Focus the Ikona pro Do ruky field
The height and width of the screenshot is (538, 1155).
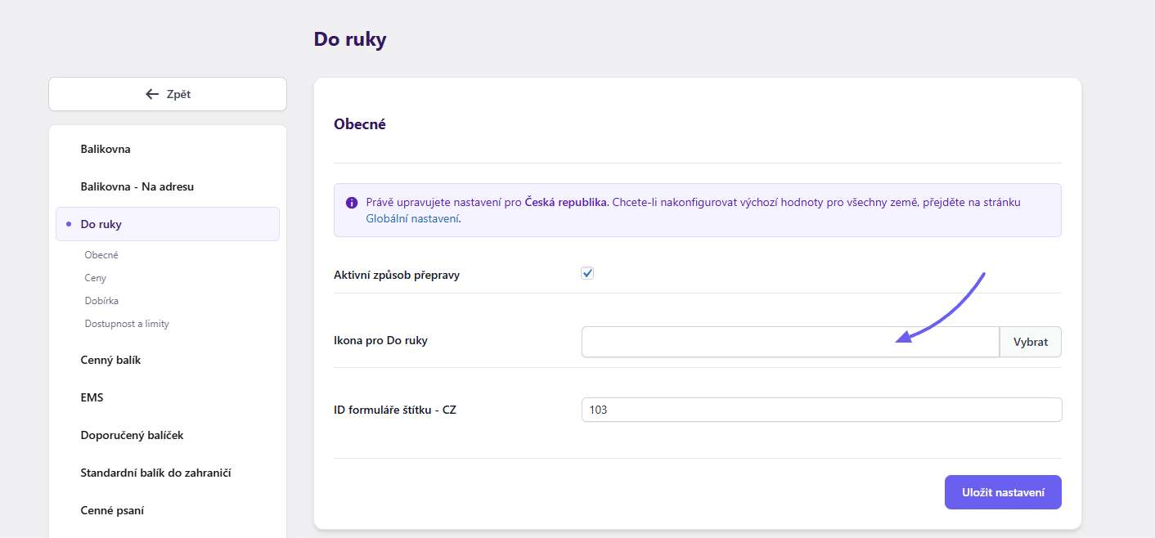(789, 342)
